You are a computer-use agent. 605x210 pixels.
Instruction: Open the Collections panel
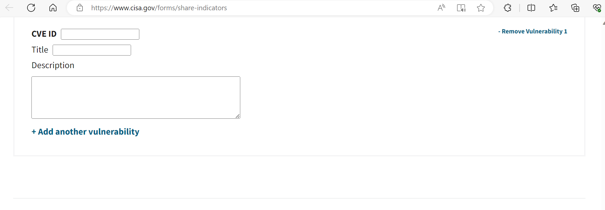[x=575, y=8]
